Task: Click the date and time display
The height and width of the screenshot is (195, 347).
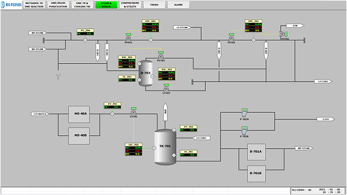Action: [x=329, y=191]
